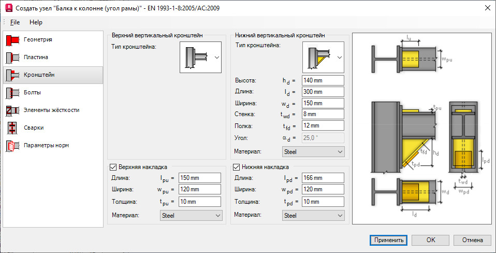Open the Help menu
Screen dimensions: 496x253
(x=36, y=22)
